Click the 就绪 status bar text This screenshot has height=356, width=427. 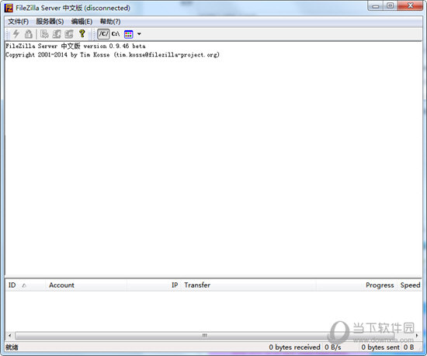(12, 347)
